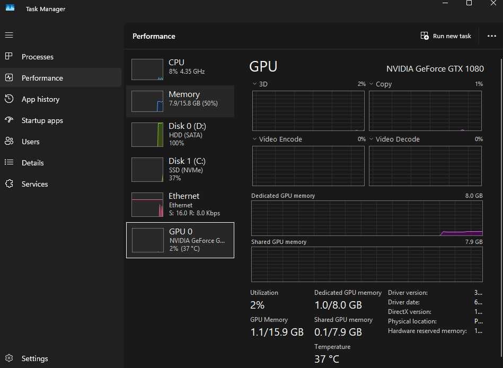Image resolution: width=503 pixels, height=368 pixels.
Task: Open the Users page
Action: (60, 142)
